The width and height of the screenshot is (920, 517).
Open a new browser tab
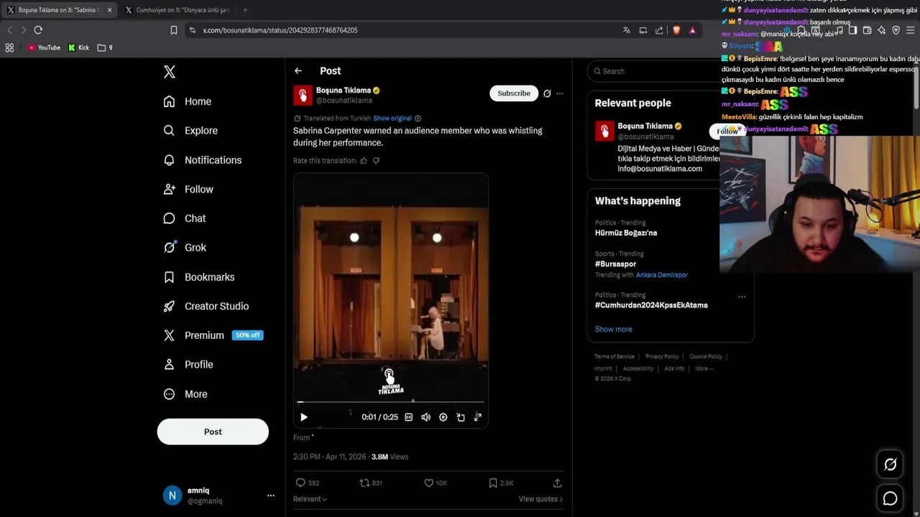point(245,10)
